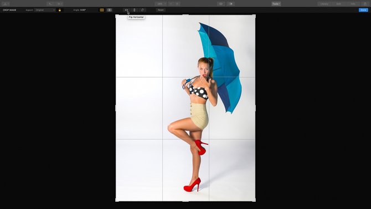Reset the crop with Reset button
The width and height of the screenshot is (371, 209).
161,10
